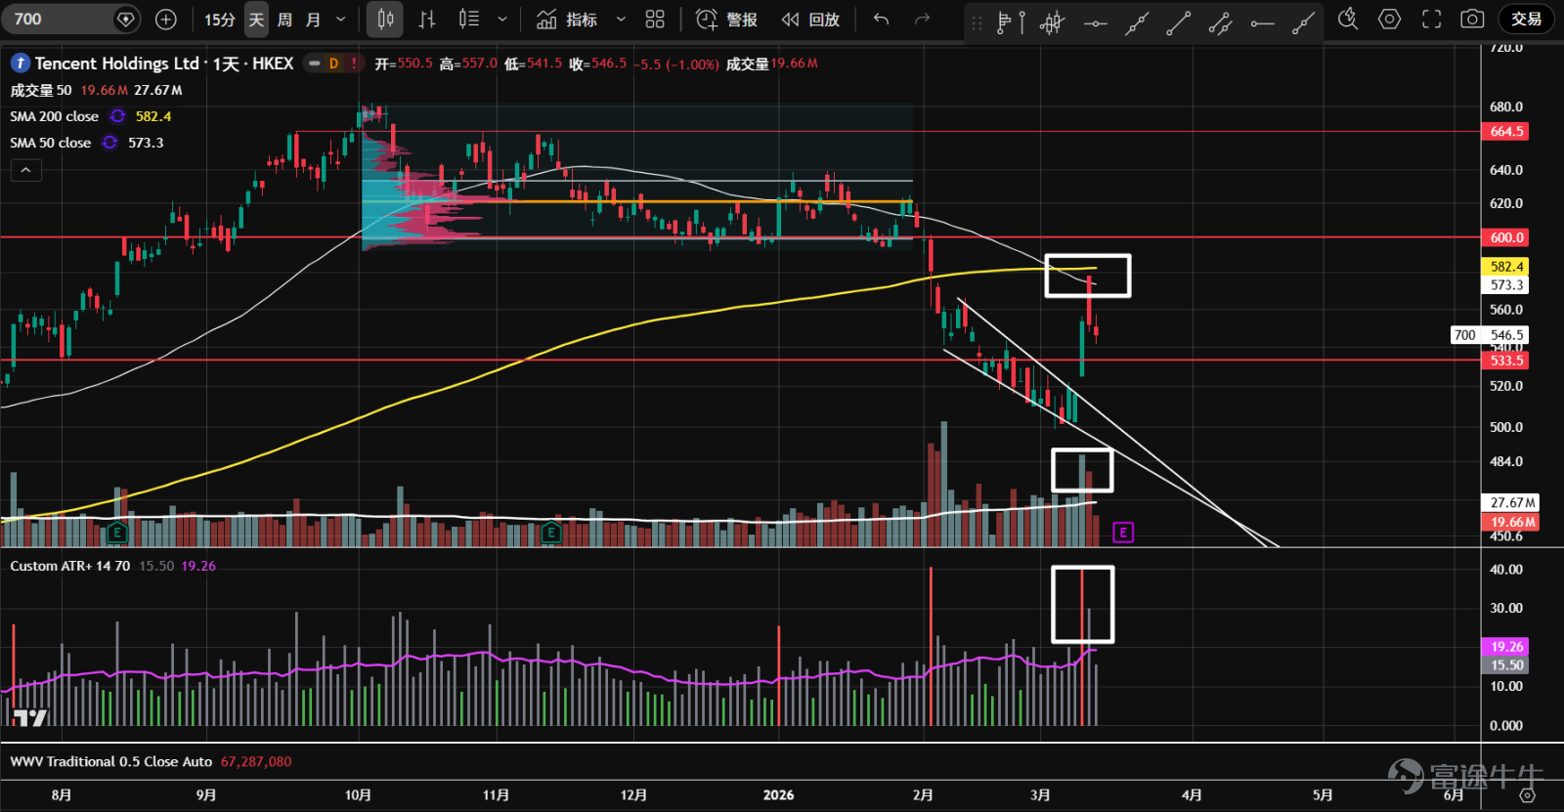1564x812 pixels.
Task: Select the 成交量 50 volume indicator legend
Action: 41,90
